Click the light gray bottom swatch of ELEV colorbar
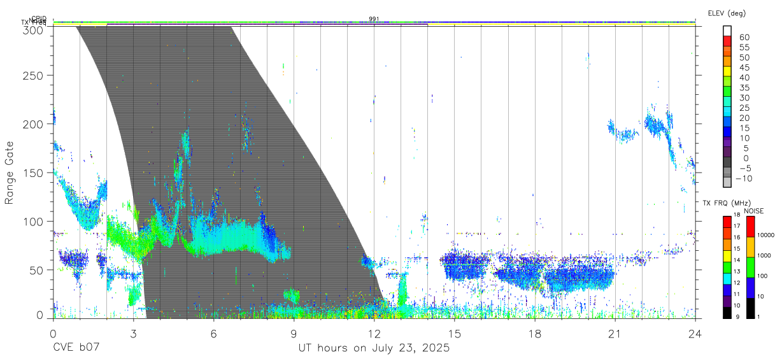Viewport: 782px width, 361px height. point(727,183)
